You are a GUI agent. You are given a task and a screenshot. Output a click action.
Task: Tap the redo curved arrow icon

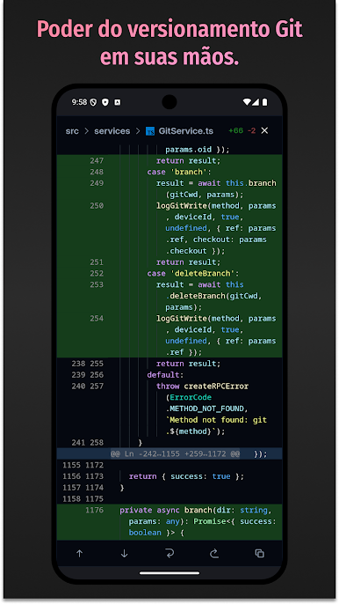214,554
